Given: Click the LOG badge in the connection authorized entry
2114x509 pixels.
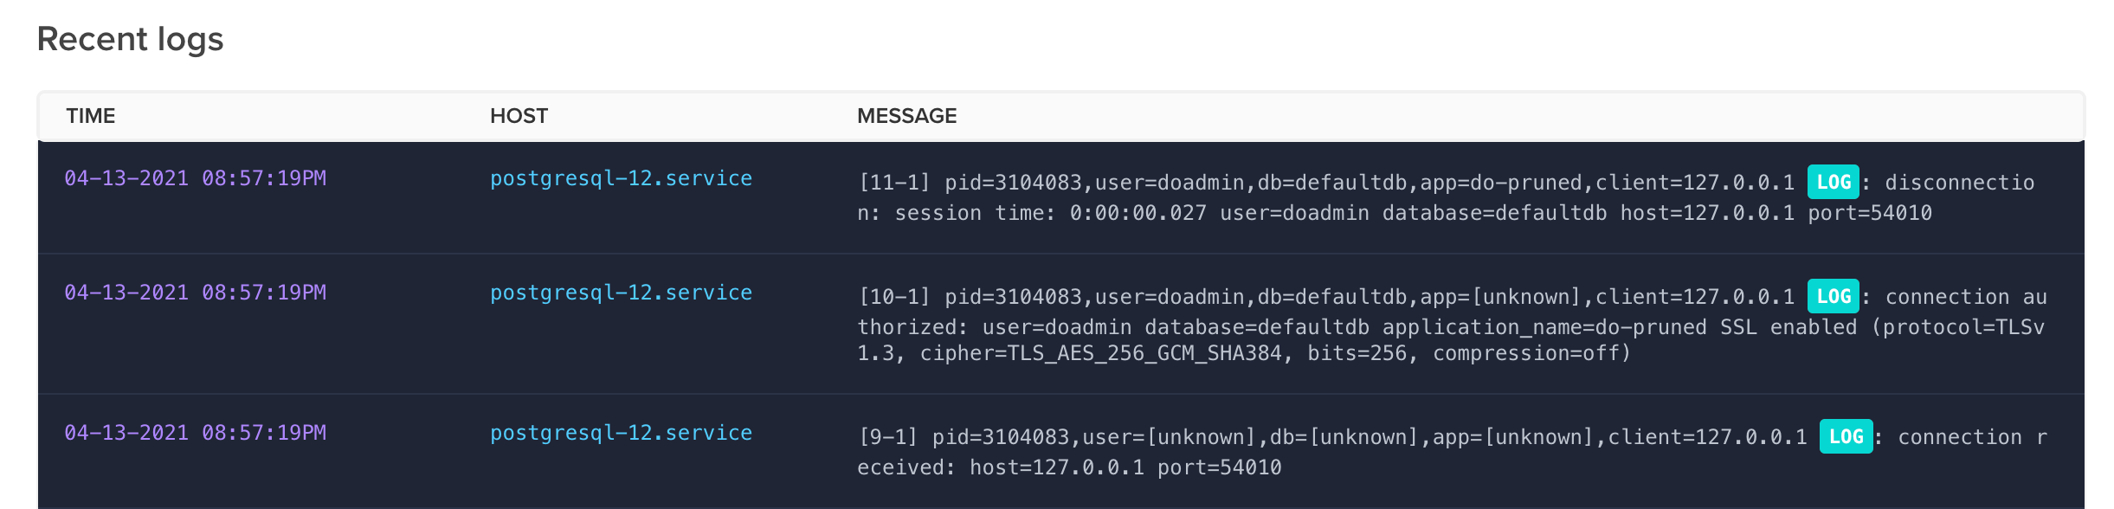Looking at the screenshot, I should [1833, 297].
